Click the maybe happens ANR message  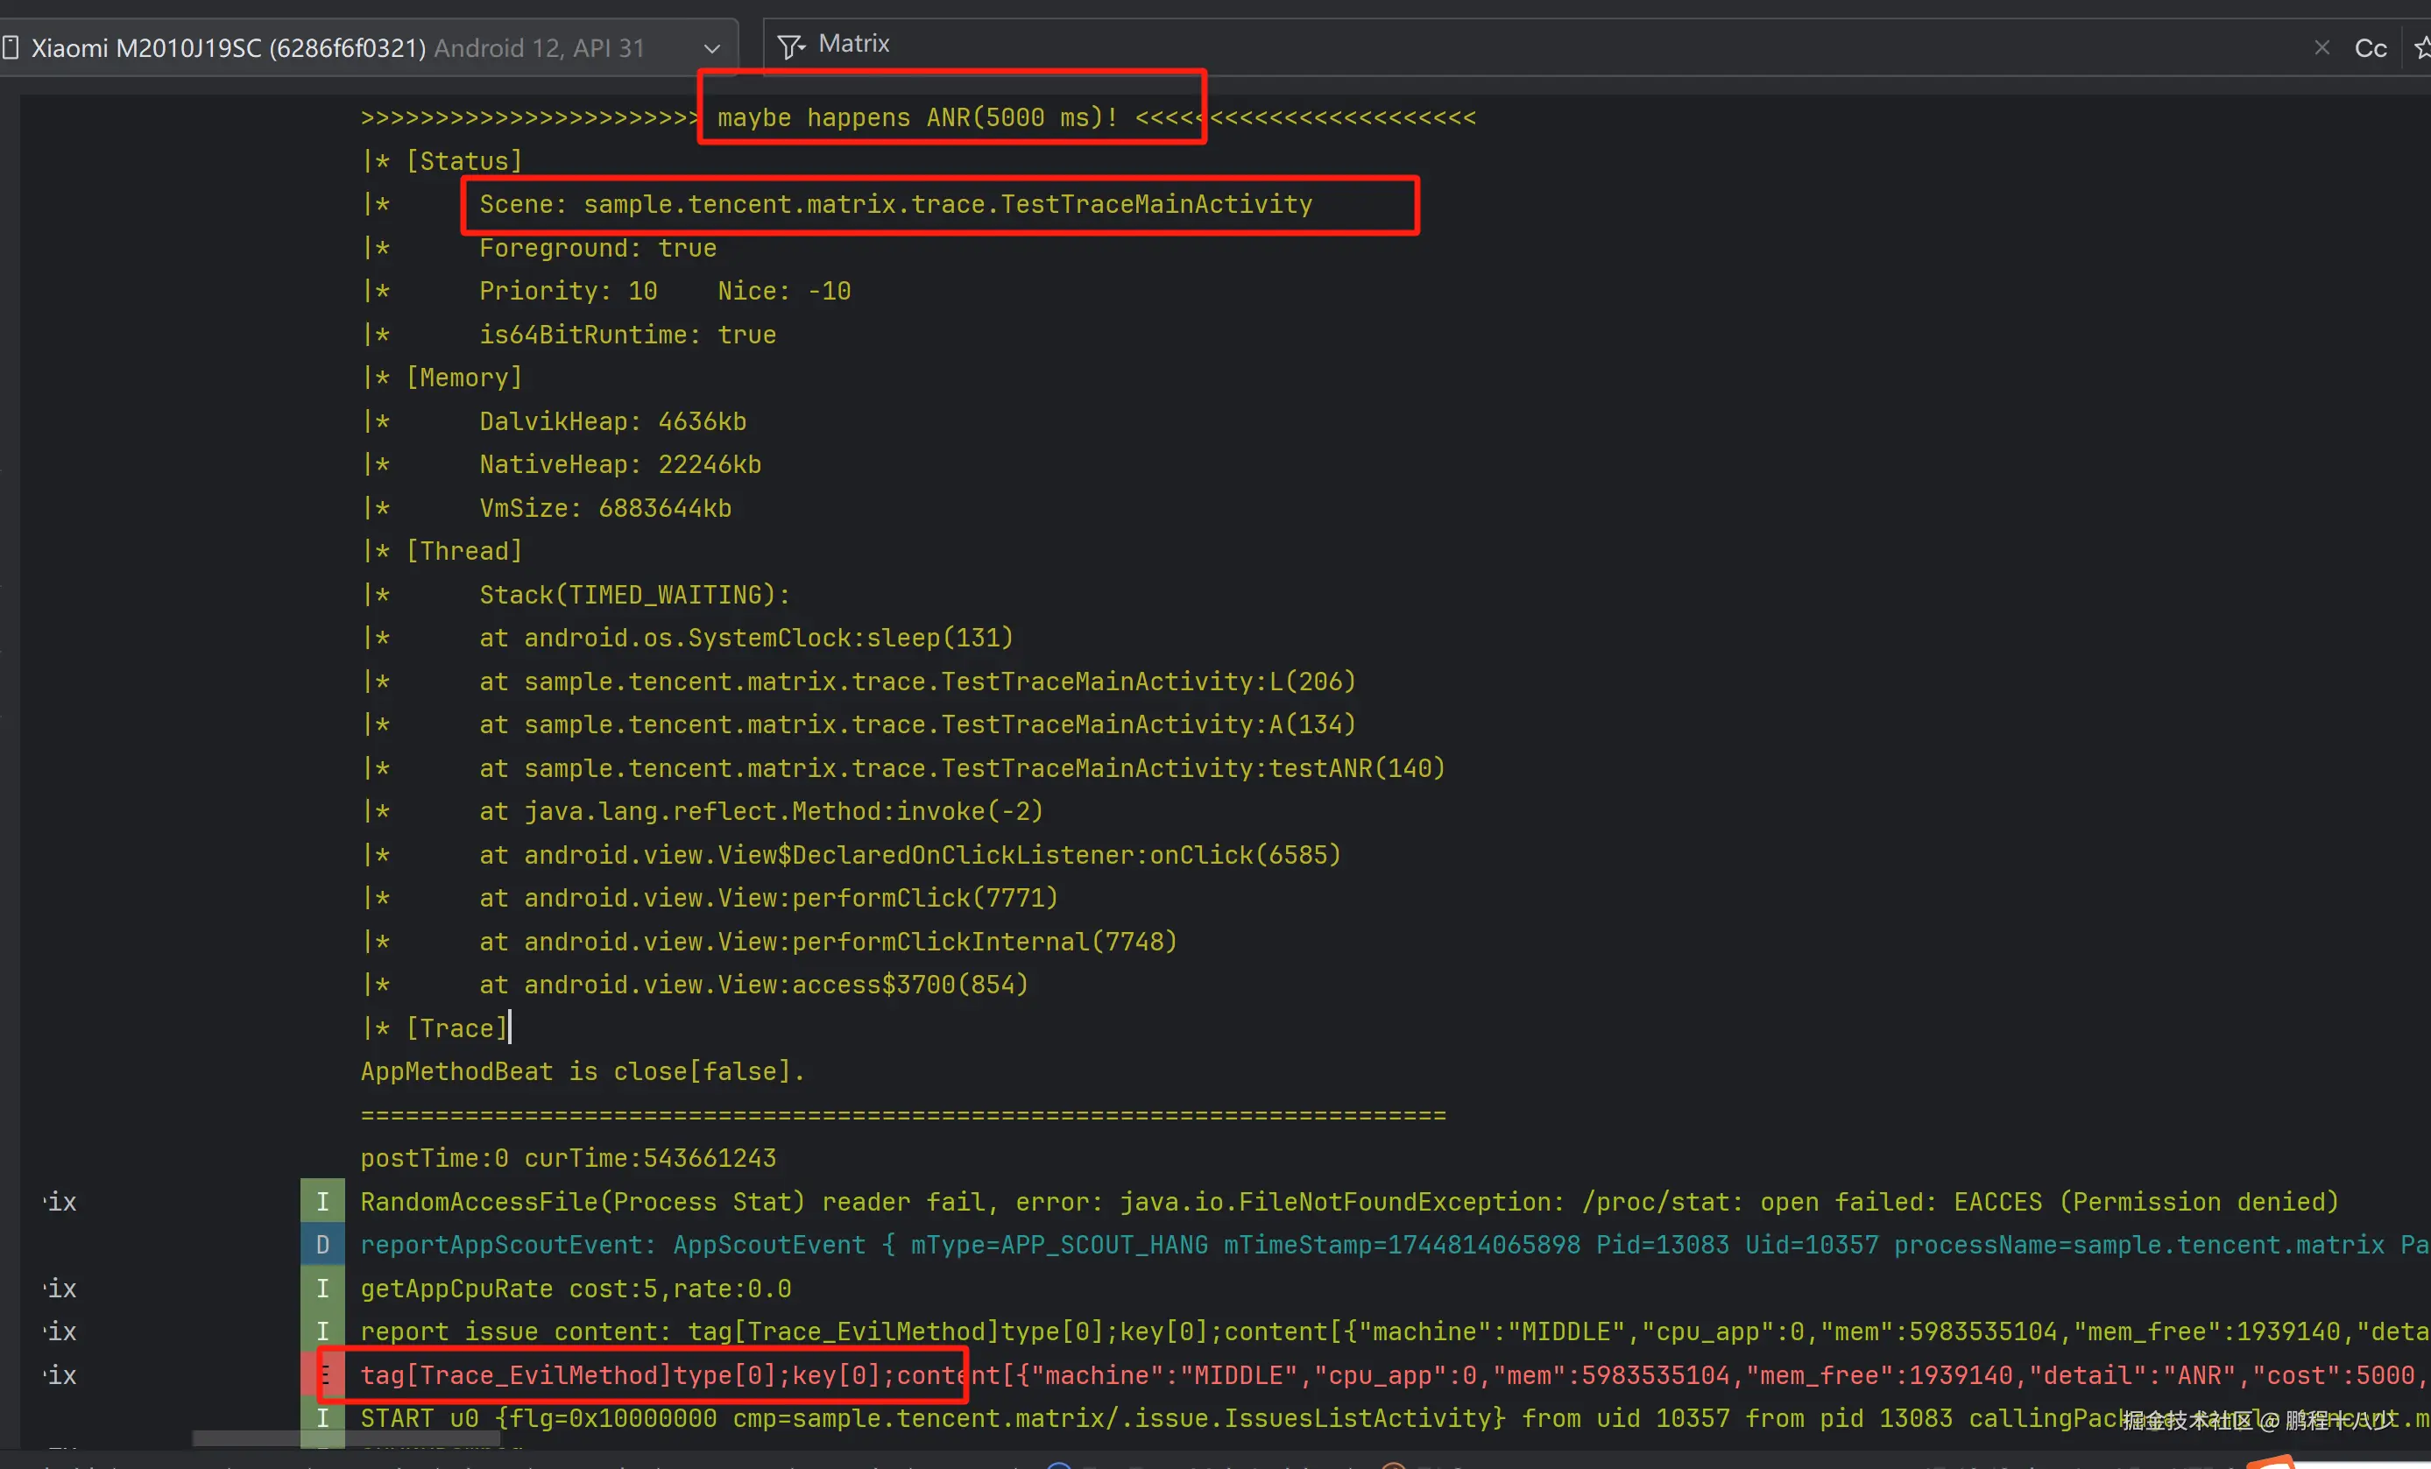click(x=916, y=117)
